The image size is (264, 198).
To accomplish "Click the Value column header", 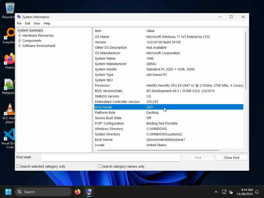I will coord(194,31).
